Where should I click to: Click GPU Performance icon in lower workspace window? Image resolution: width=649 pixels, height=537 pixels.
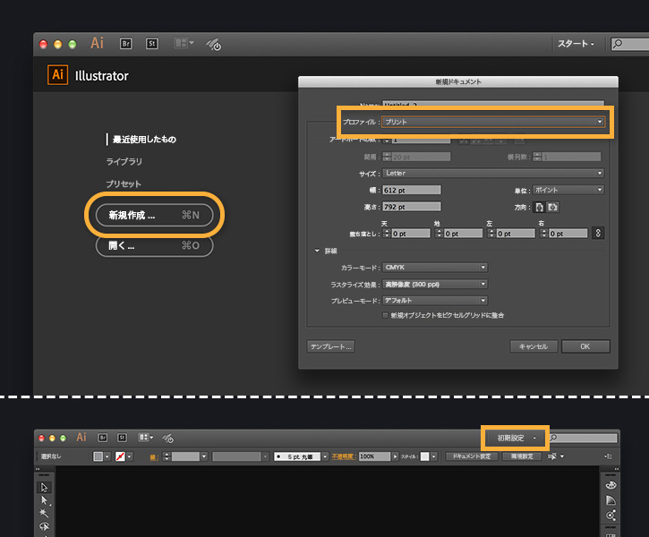(168, 438)
